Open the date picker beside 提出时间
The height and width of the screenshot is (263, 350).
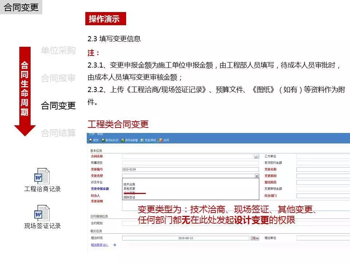click(x=255, y=238)
